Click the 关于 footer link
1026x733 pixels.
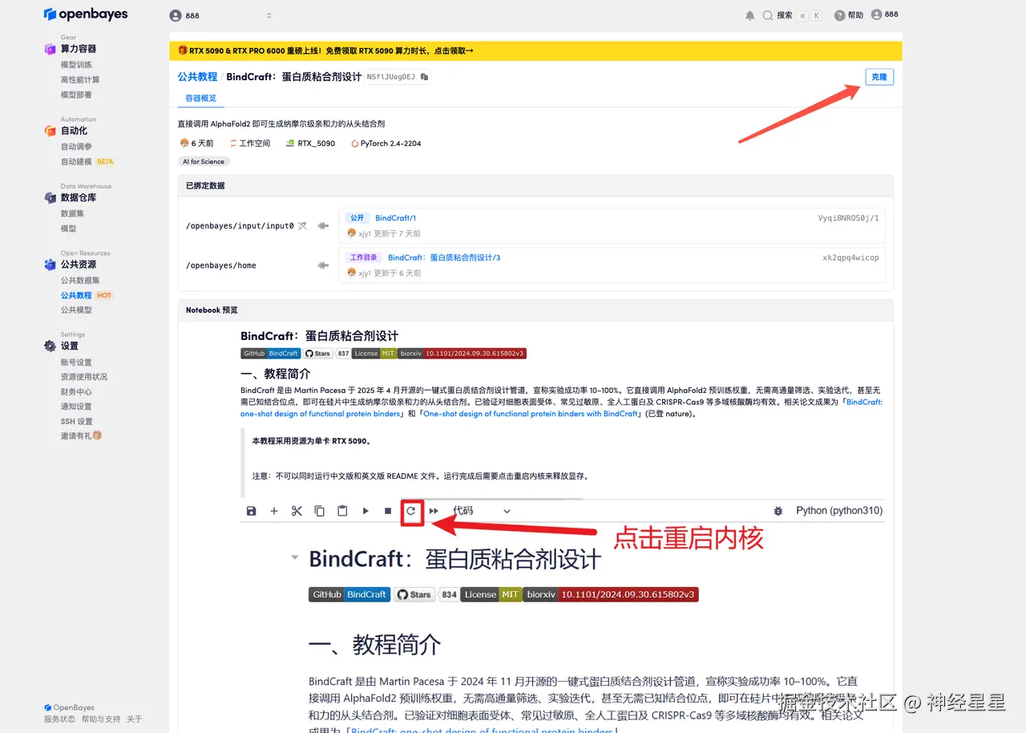(135, 719)
